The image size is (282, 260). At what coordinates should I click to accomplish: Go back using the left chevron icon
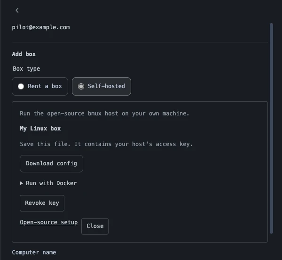coord(17,10)
